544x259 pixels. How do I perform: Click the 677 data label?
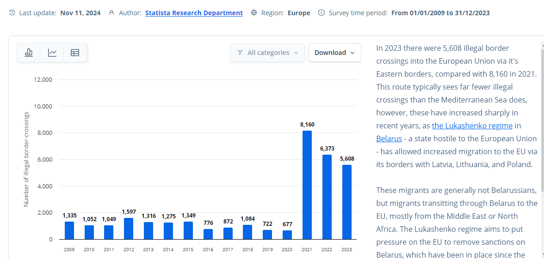(x=287, y=224)
